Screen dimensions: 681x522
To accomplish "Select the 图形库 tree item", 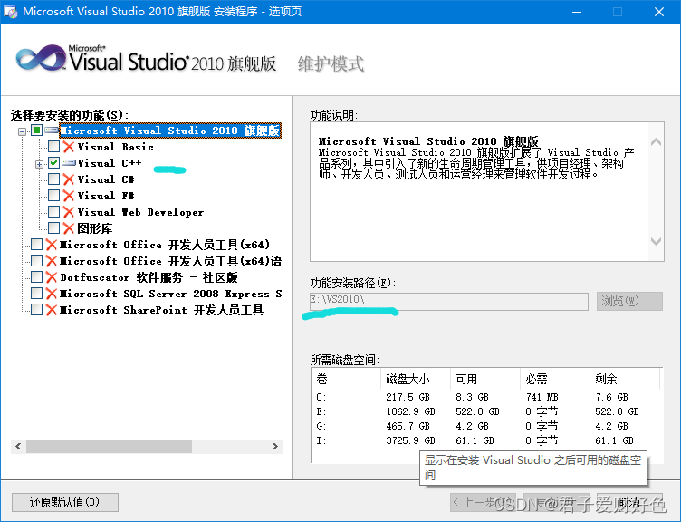I will [x=95, y=228].
